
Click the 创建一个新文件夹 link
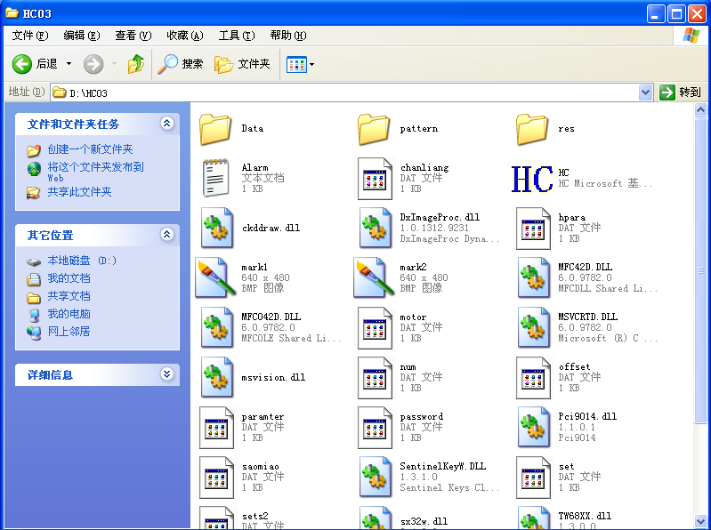pos(90,149)
